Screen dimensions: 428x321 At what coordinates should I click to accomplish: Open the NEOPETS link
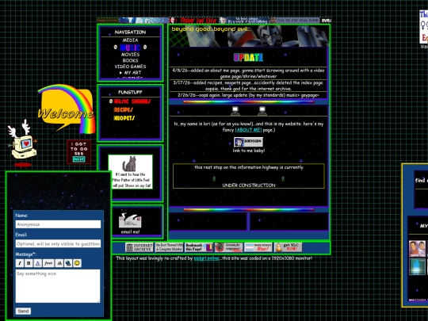(124, 118)
